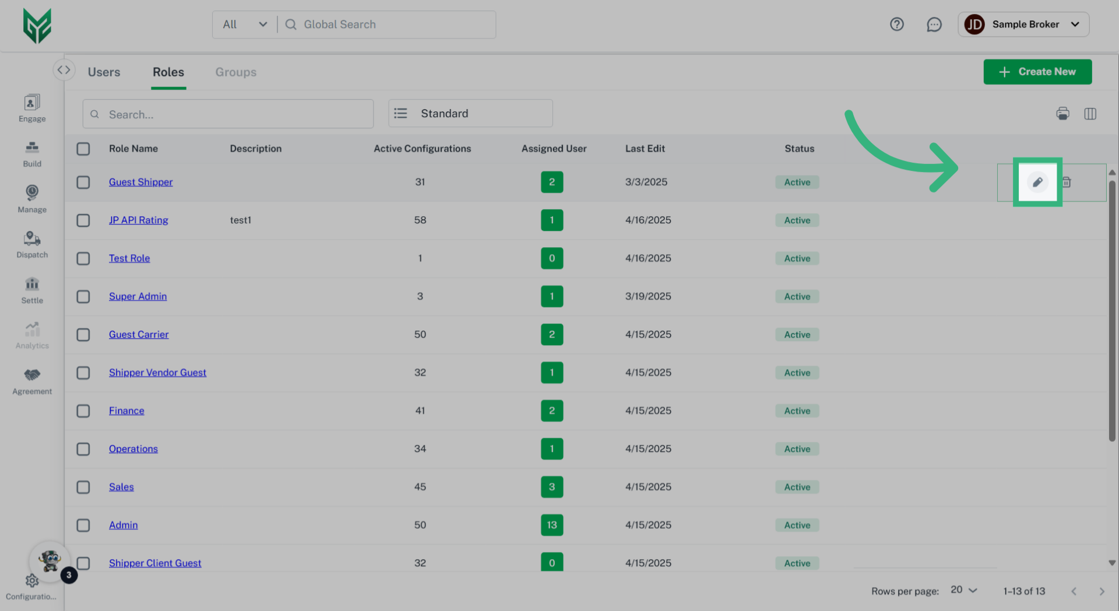Select all roles with header checkbox
The height and width of the screenshot is (611, 1119).
click(x=83, y=149)
